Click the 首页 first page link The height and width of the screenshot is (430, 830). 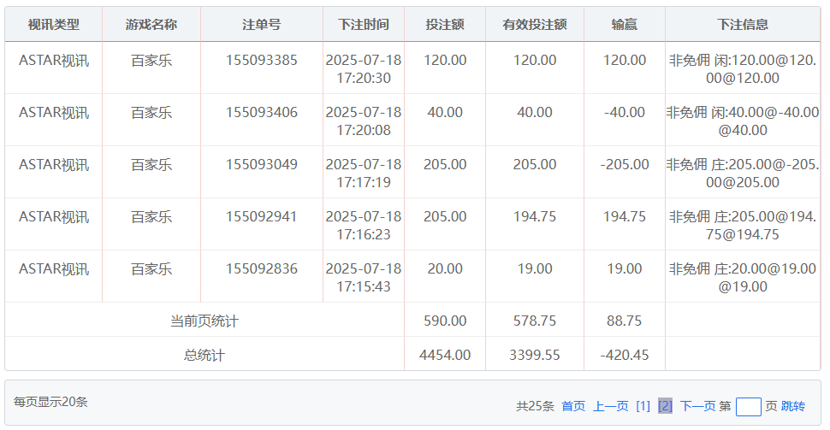coord(573,406)
